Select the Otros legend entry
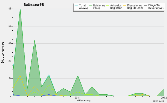 pos(97,8)
